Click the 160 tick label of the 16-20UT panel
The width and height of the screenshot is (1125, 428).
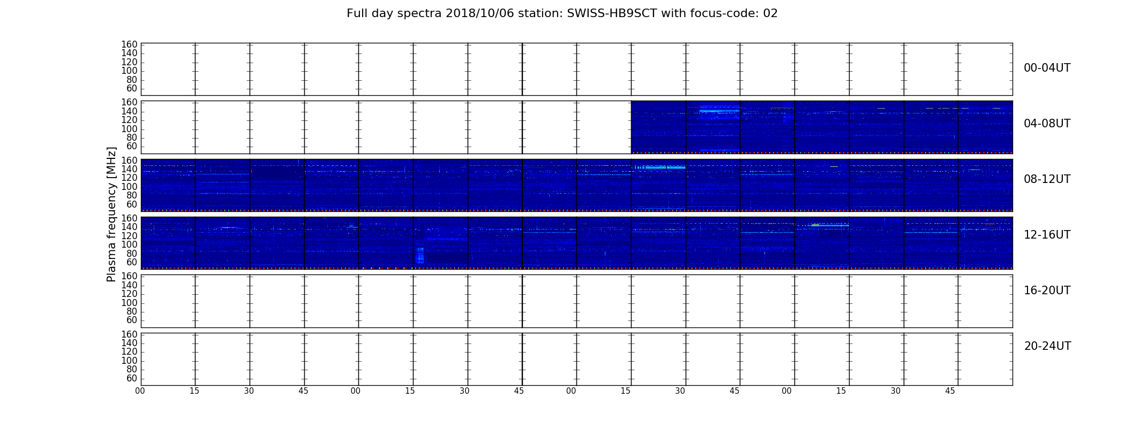[x=130, y=276]
